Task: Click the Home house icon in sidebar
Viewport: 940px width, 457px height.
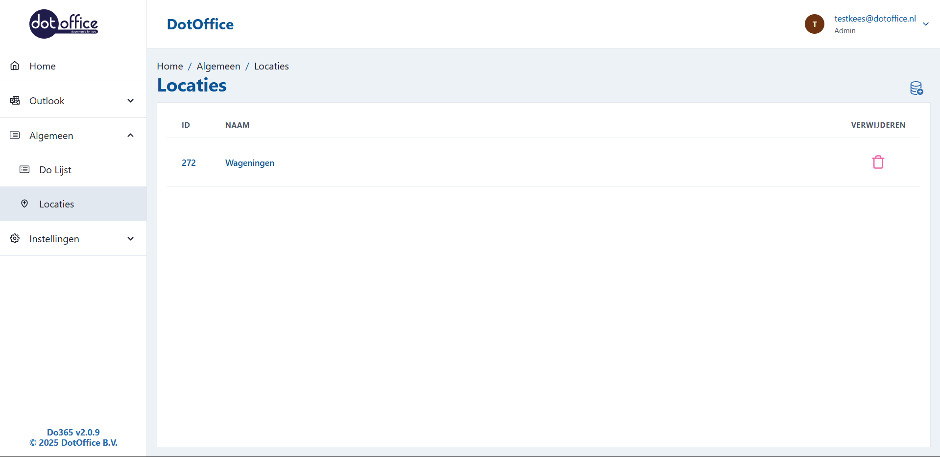Action: coord(15,66)
